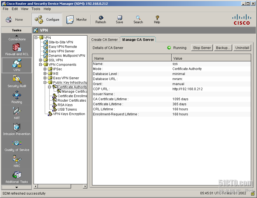
Task: Click tree scrollbar right arrow
Action: point(85,186)
